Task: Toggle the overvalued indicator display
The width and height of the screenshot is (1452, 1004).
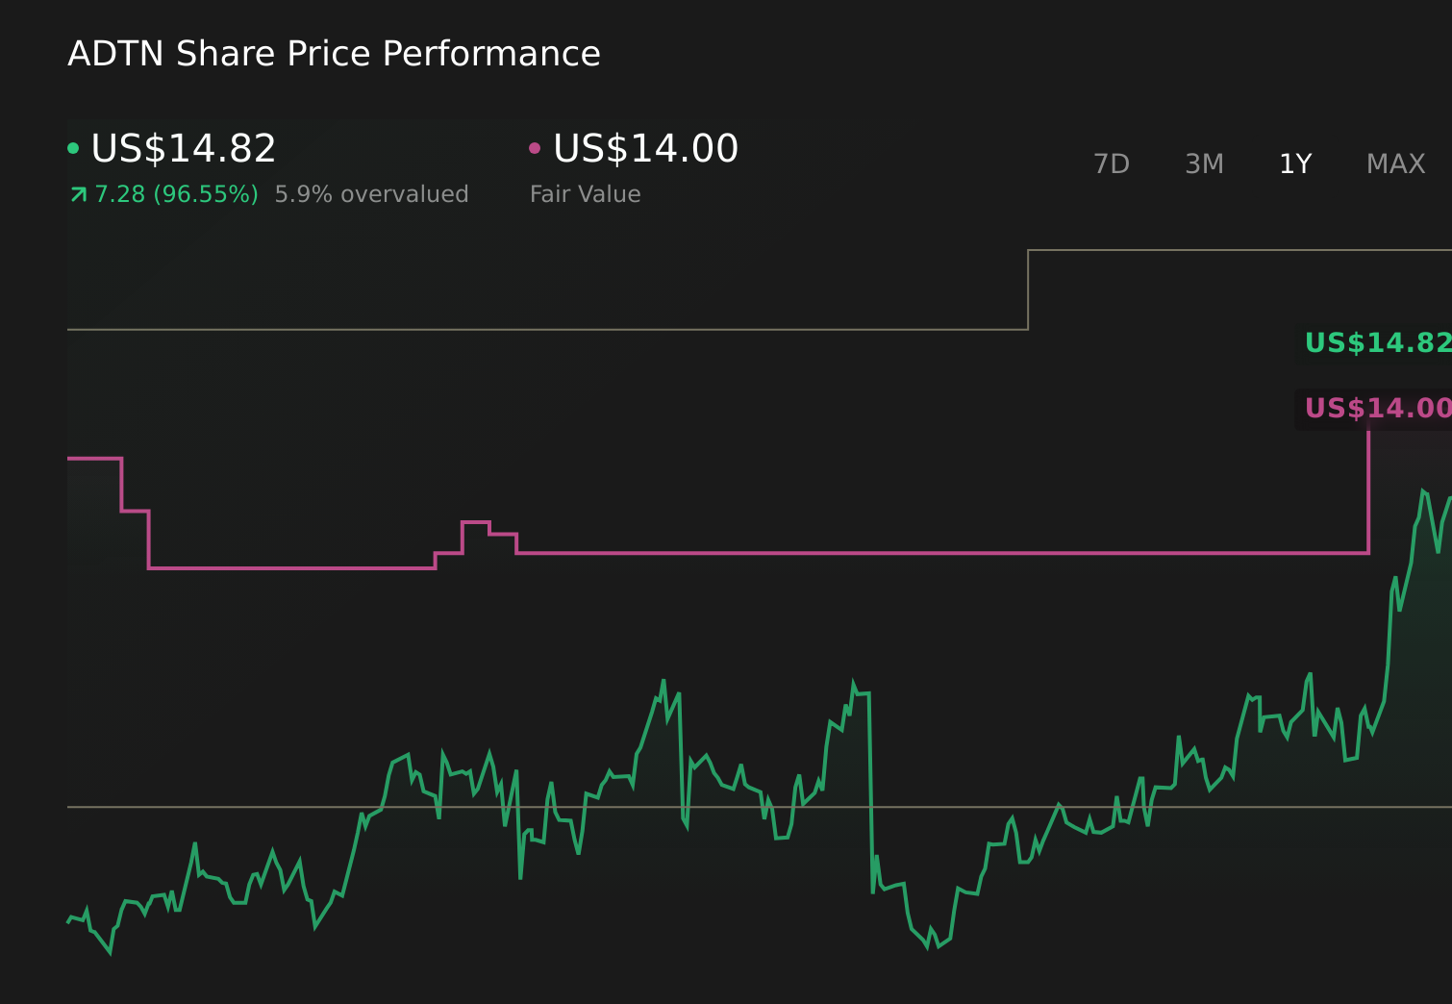Action: click(x=371, y=193)
